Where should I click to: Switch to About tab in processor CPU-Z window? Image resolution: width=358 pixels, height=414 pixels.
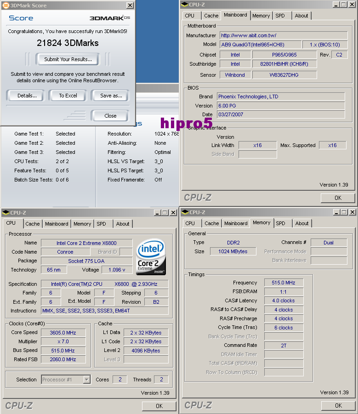coord(123,224)
